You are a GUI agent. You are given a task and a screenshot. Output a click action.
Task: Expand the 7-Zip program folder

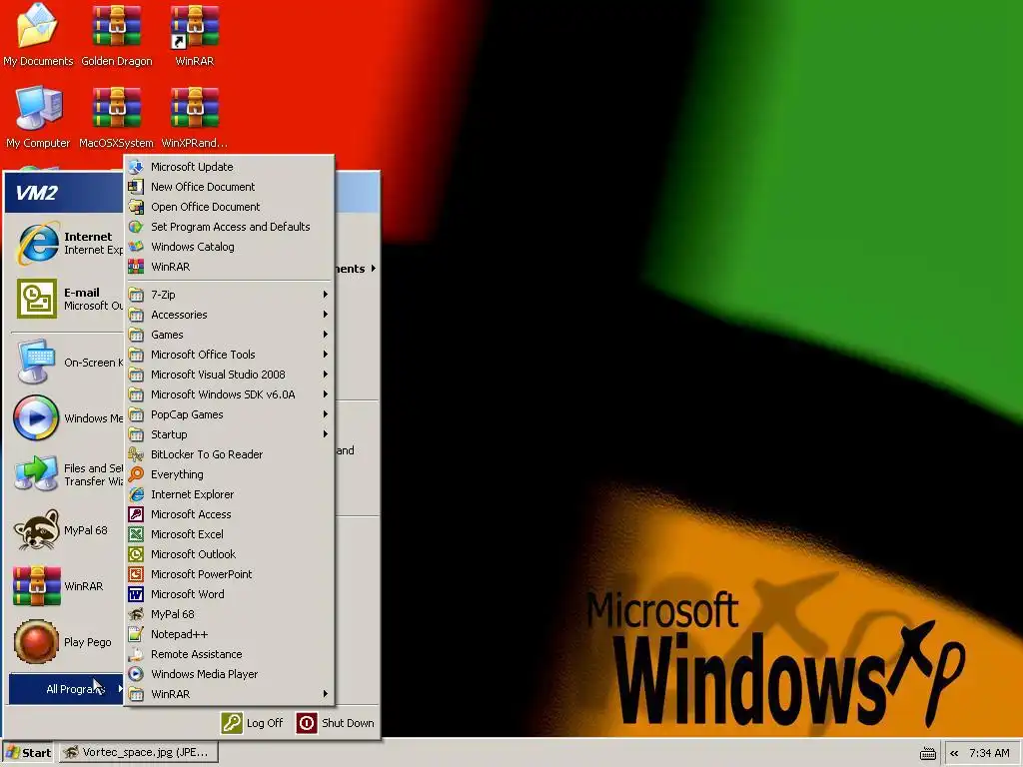[229, 295]
